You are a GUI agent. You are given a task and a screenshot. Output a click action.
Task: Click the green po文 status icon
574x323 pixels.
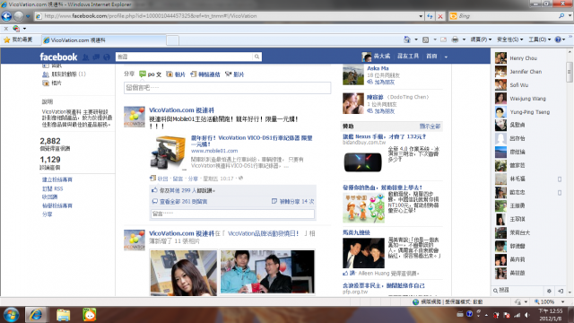point(143,74)
